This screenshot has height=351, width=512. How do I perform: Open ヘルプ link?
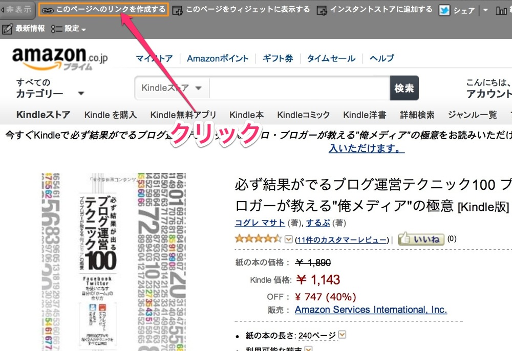(382, 58)
